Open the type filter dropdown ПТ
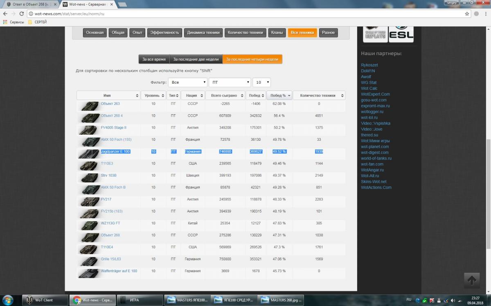This screenshot has height=306, width=491. click(230, 82)
